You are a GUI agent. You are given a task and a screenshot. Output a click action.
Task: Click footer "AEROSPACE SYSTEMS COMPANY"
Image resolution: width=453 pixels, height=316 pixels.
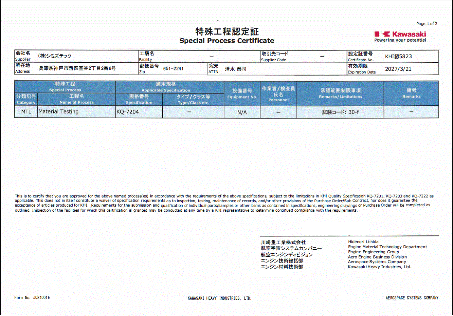tap(412, 298)
